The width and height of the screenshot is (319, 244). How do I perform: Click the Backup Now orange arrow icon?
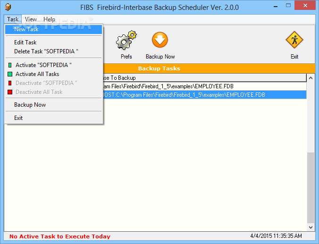160,40
